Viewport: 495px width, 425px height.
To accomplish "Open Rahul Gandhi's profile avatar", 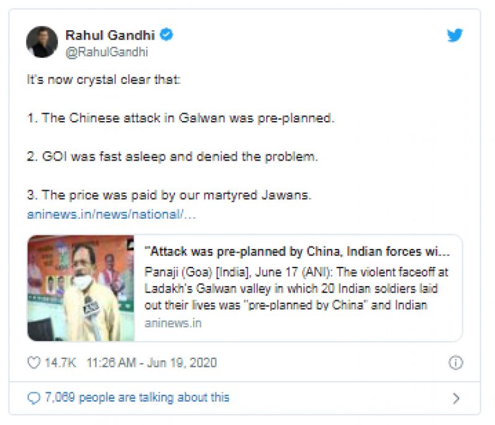I will pyautogui.click(x=42, y=42).
